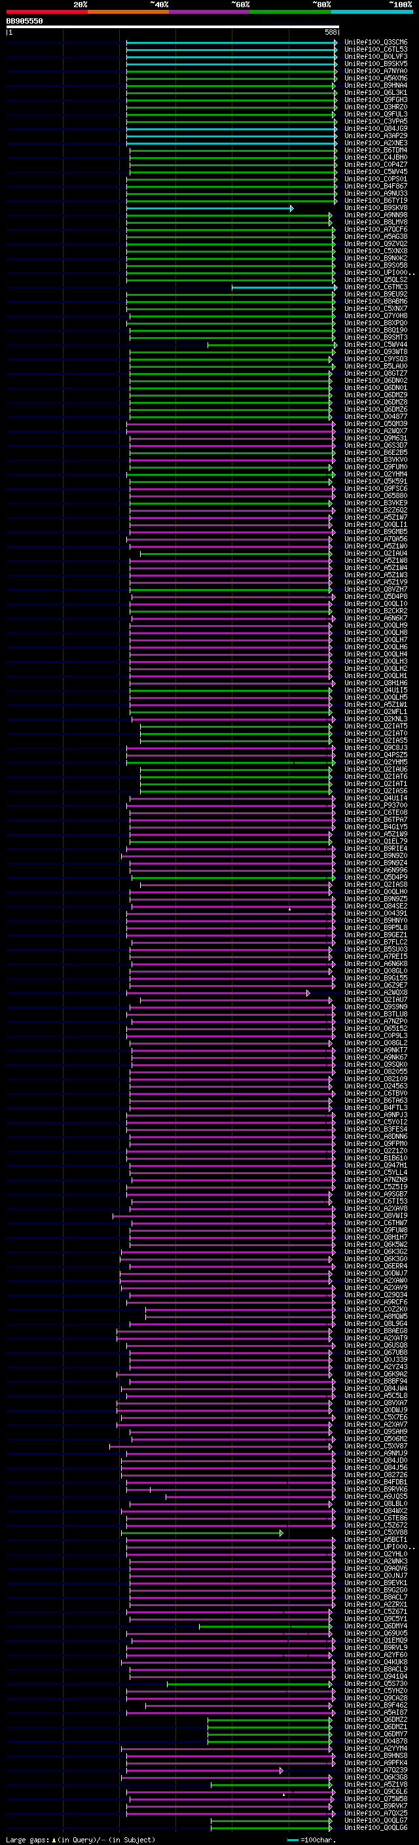Open hit UniRef100_C6TL53
Screen dimensions: 419x1845
376,50
